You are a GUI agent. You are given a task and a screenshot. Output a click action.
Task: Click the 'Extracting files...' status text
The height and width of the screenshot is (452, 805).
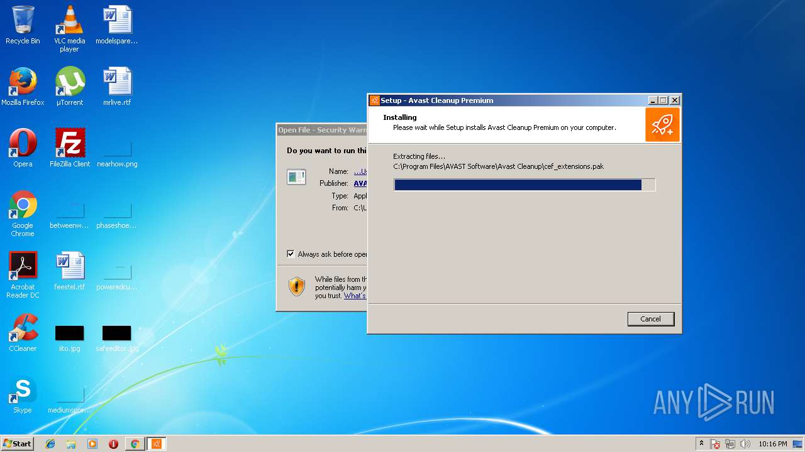click(419, 156)
